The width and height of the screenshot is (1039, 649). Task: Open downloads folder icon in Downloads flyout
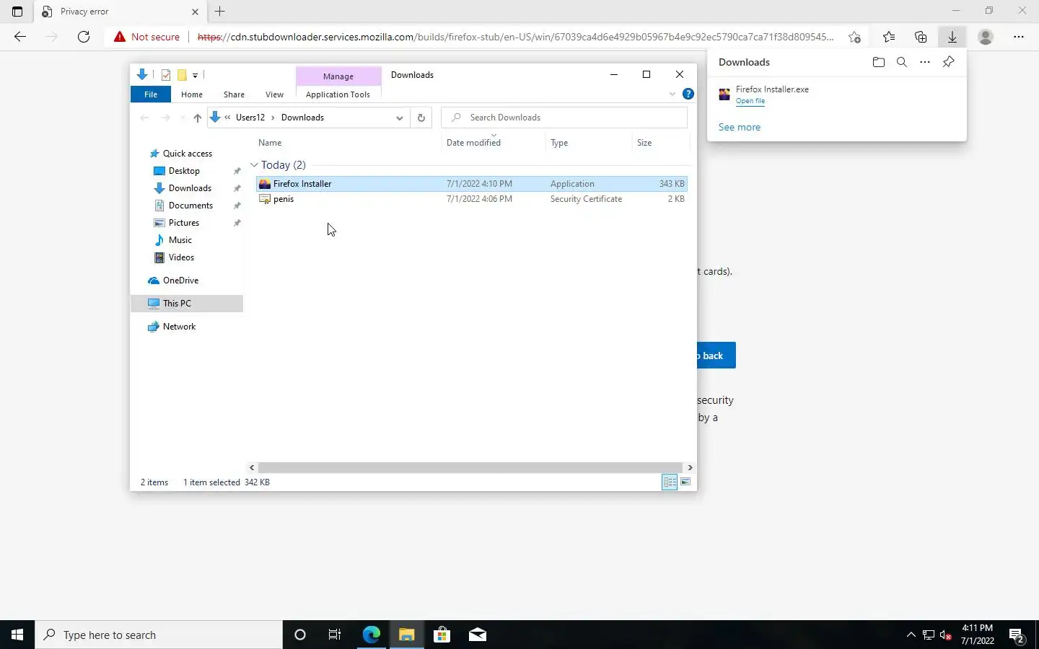point(879,62)
